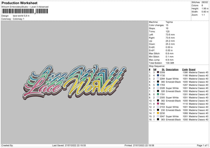
Task: Select the yellow swatch in stop 14
Action: coord(158,113)
